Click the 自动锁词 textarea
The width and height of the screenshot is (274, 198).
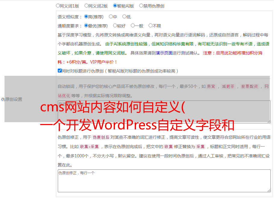coord(164,112)
